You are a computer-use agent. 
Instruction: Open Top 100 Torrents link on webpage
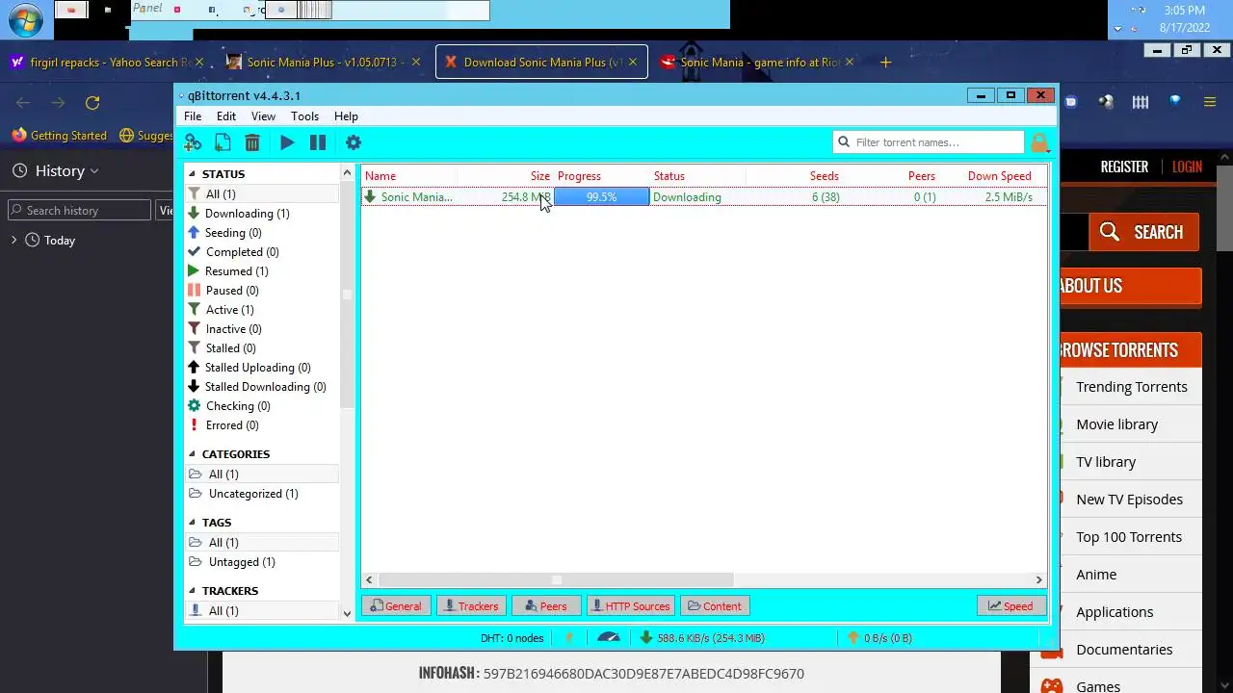coord(1129,537)
